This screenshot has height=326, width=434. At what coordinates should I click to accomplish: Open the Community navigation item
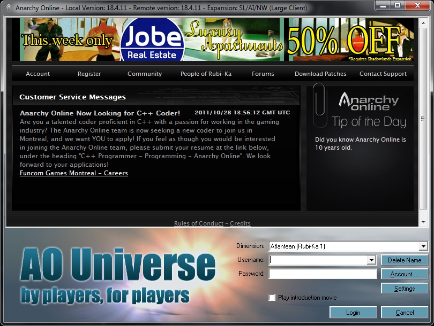[x=145, y=74]
